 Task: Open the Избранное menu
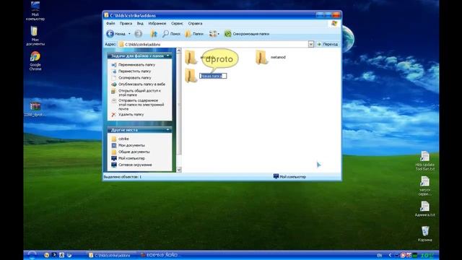157,23
